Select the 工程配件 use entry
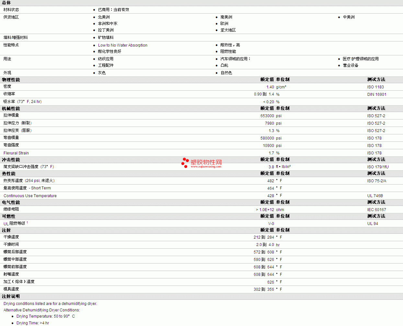The width and height of the screenshot is (403, 326). pos(106,65)
